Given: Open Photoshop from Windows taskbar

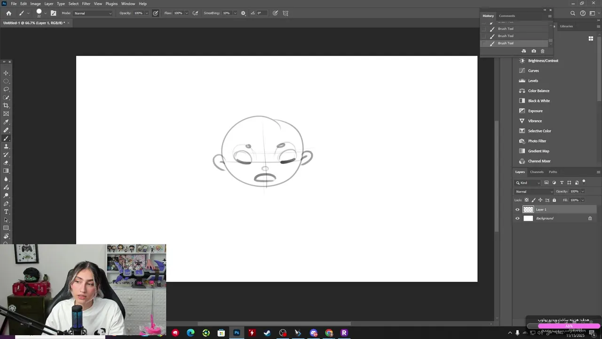Looking at the screenshot, I should 237,333.
